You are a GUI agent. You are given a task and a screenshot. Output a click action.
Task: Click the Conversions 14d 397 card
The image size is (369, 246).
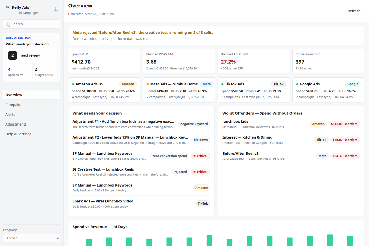pyautogui.click(x=328, y=61)
